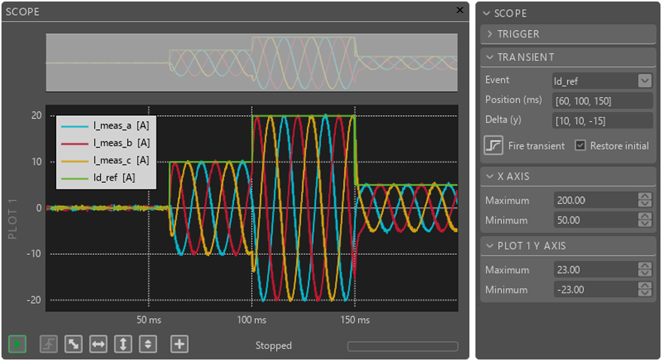Viewport: 662px width, 361px height.
Task: Click the progress bar next to Stopped
Action: [402, 346]
